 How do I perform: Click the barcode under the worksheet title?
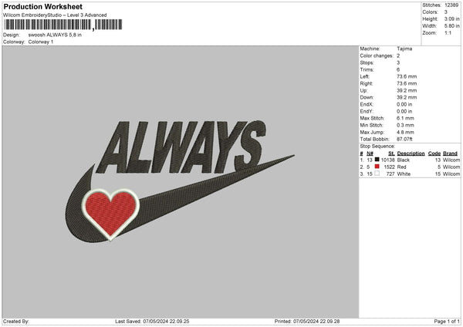[x=63, y=25]
